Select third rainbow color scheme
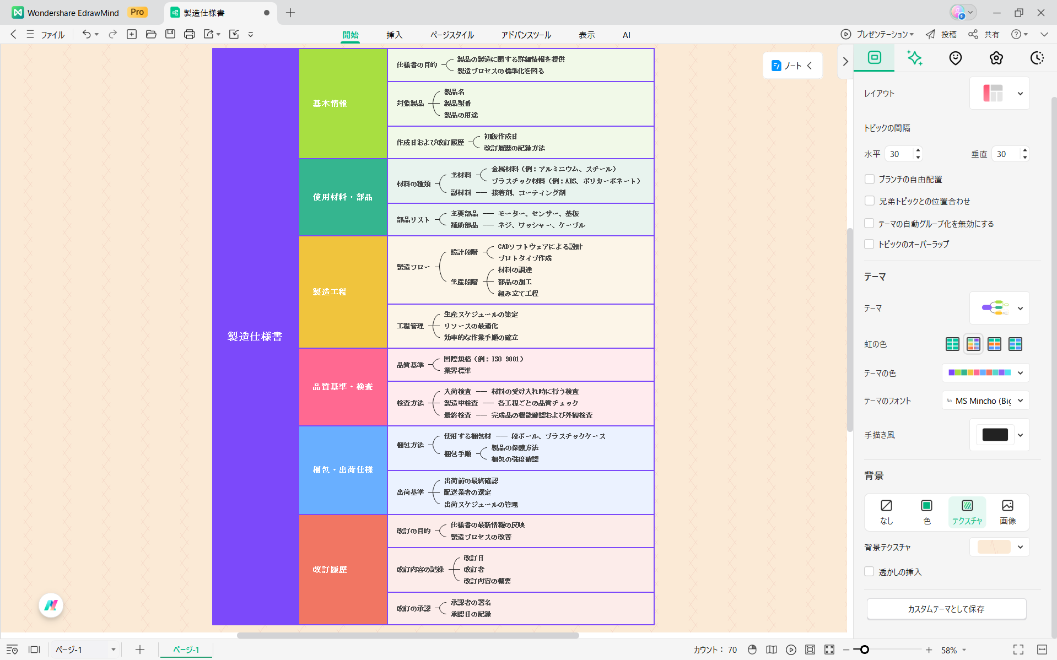Image resolution: width=1057 pixels, height=660 pixels. [x=994, y=344]
